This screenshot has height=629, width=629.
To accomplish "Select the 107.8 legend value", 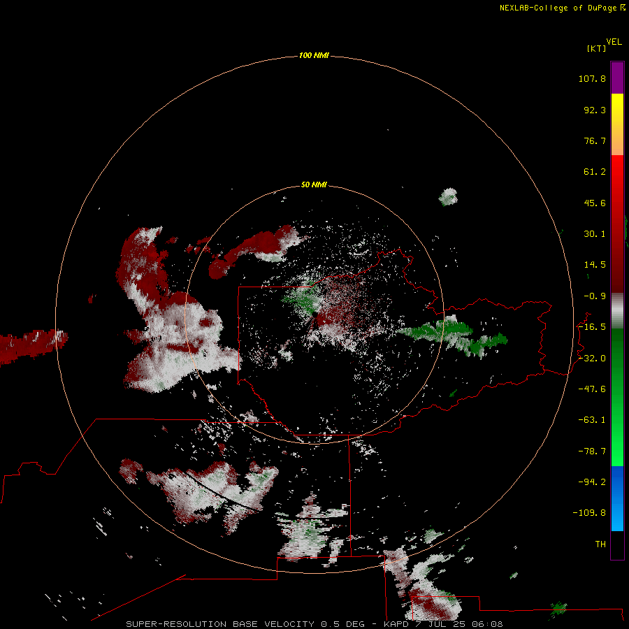I will (592, 78).
